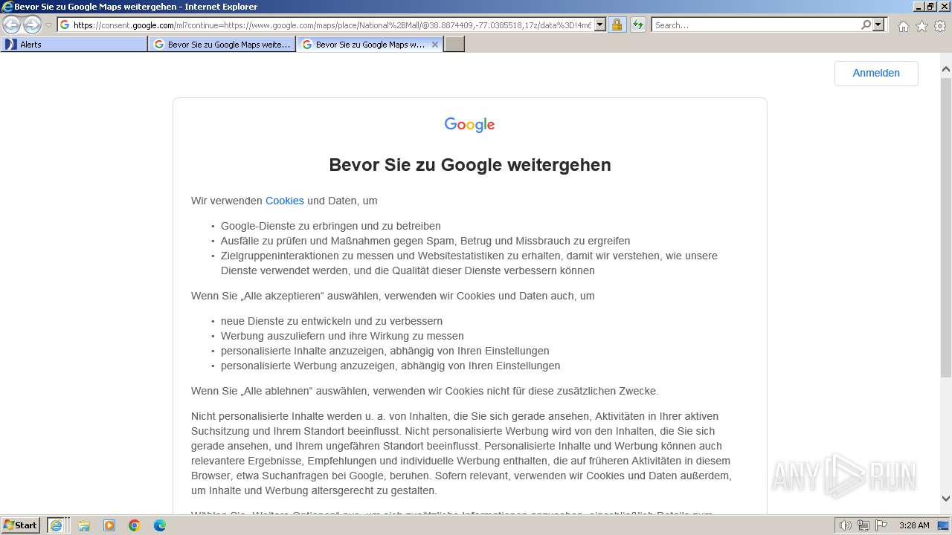This screenshot has height=535, width=952.
Task: Open Home page with house icon
Action: point(903,26)
